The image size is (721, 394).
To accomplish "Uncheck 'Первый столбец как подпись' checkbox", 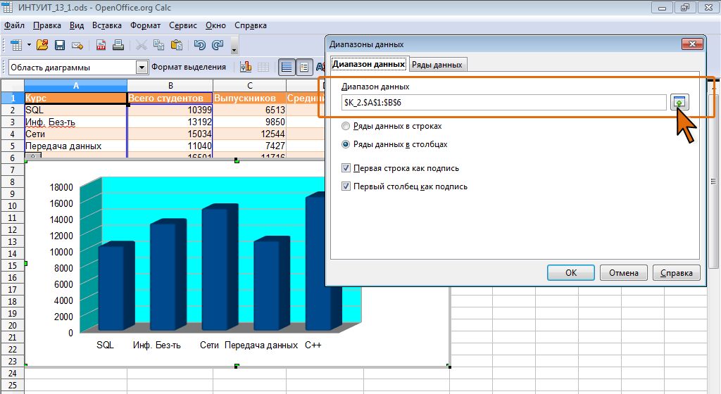I will pyautogui.click(x=346, y=186).
